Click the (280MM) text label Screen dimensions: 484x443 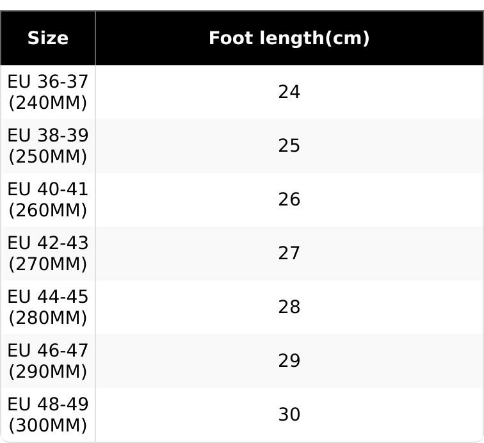click(48, 318)
